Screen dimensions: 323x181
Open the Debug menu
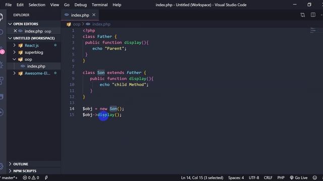click(81, 5)
